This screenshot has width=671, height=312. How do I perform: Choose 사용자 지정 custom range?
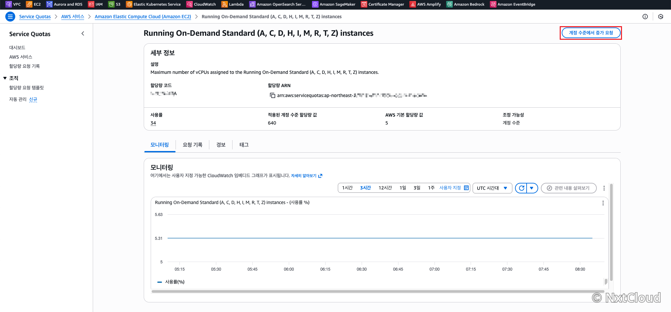(x=450, y=188)
